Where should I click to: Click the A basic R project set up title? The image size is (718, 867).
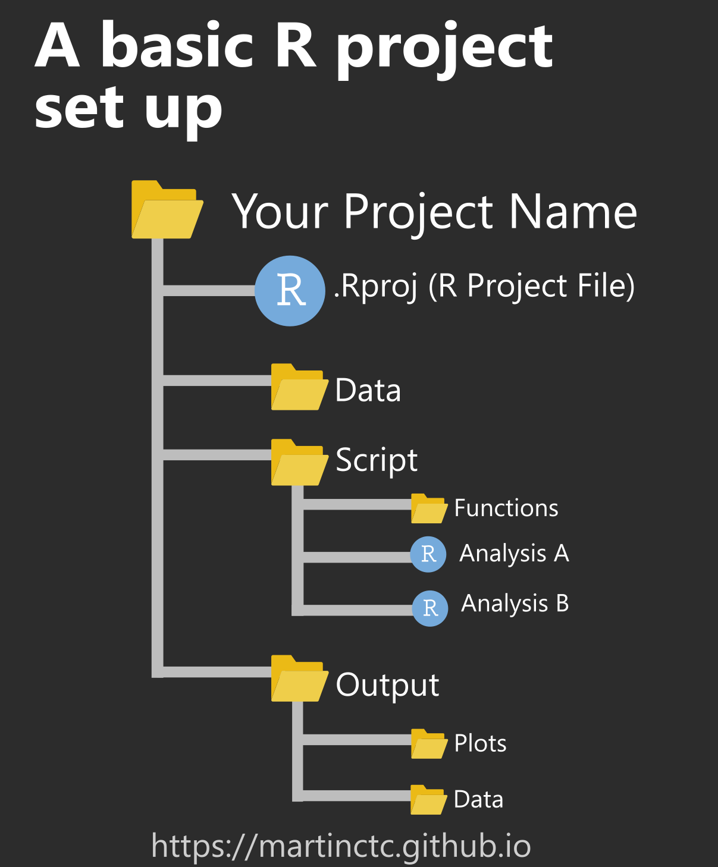pyautogui.click(x=294, y=74)
